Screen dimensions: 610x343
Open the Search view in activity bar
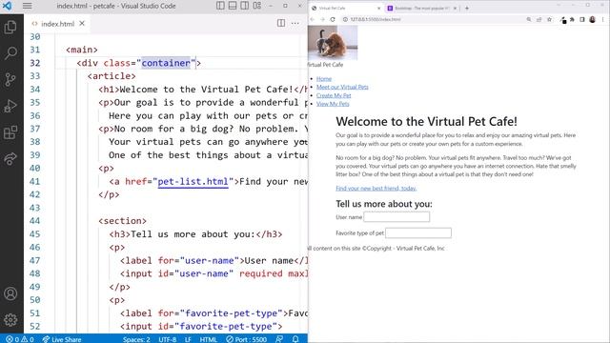pyautogui.click(x=10, y=53)
